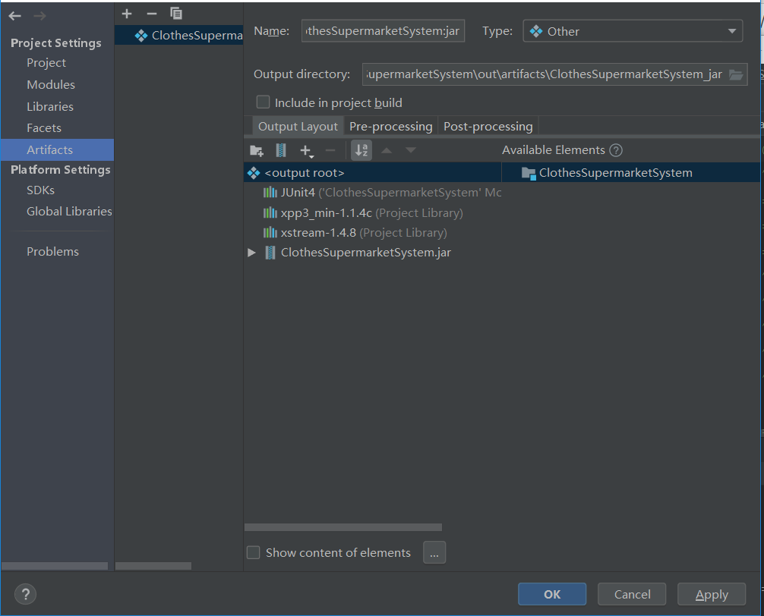Viewport: 764px width, 616px height.
Task: Select xstream-1.4.8 library entry
Action: (355, 233)
